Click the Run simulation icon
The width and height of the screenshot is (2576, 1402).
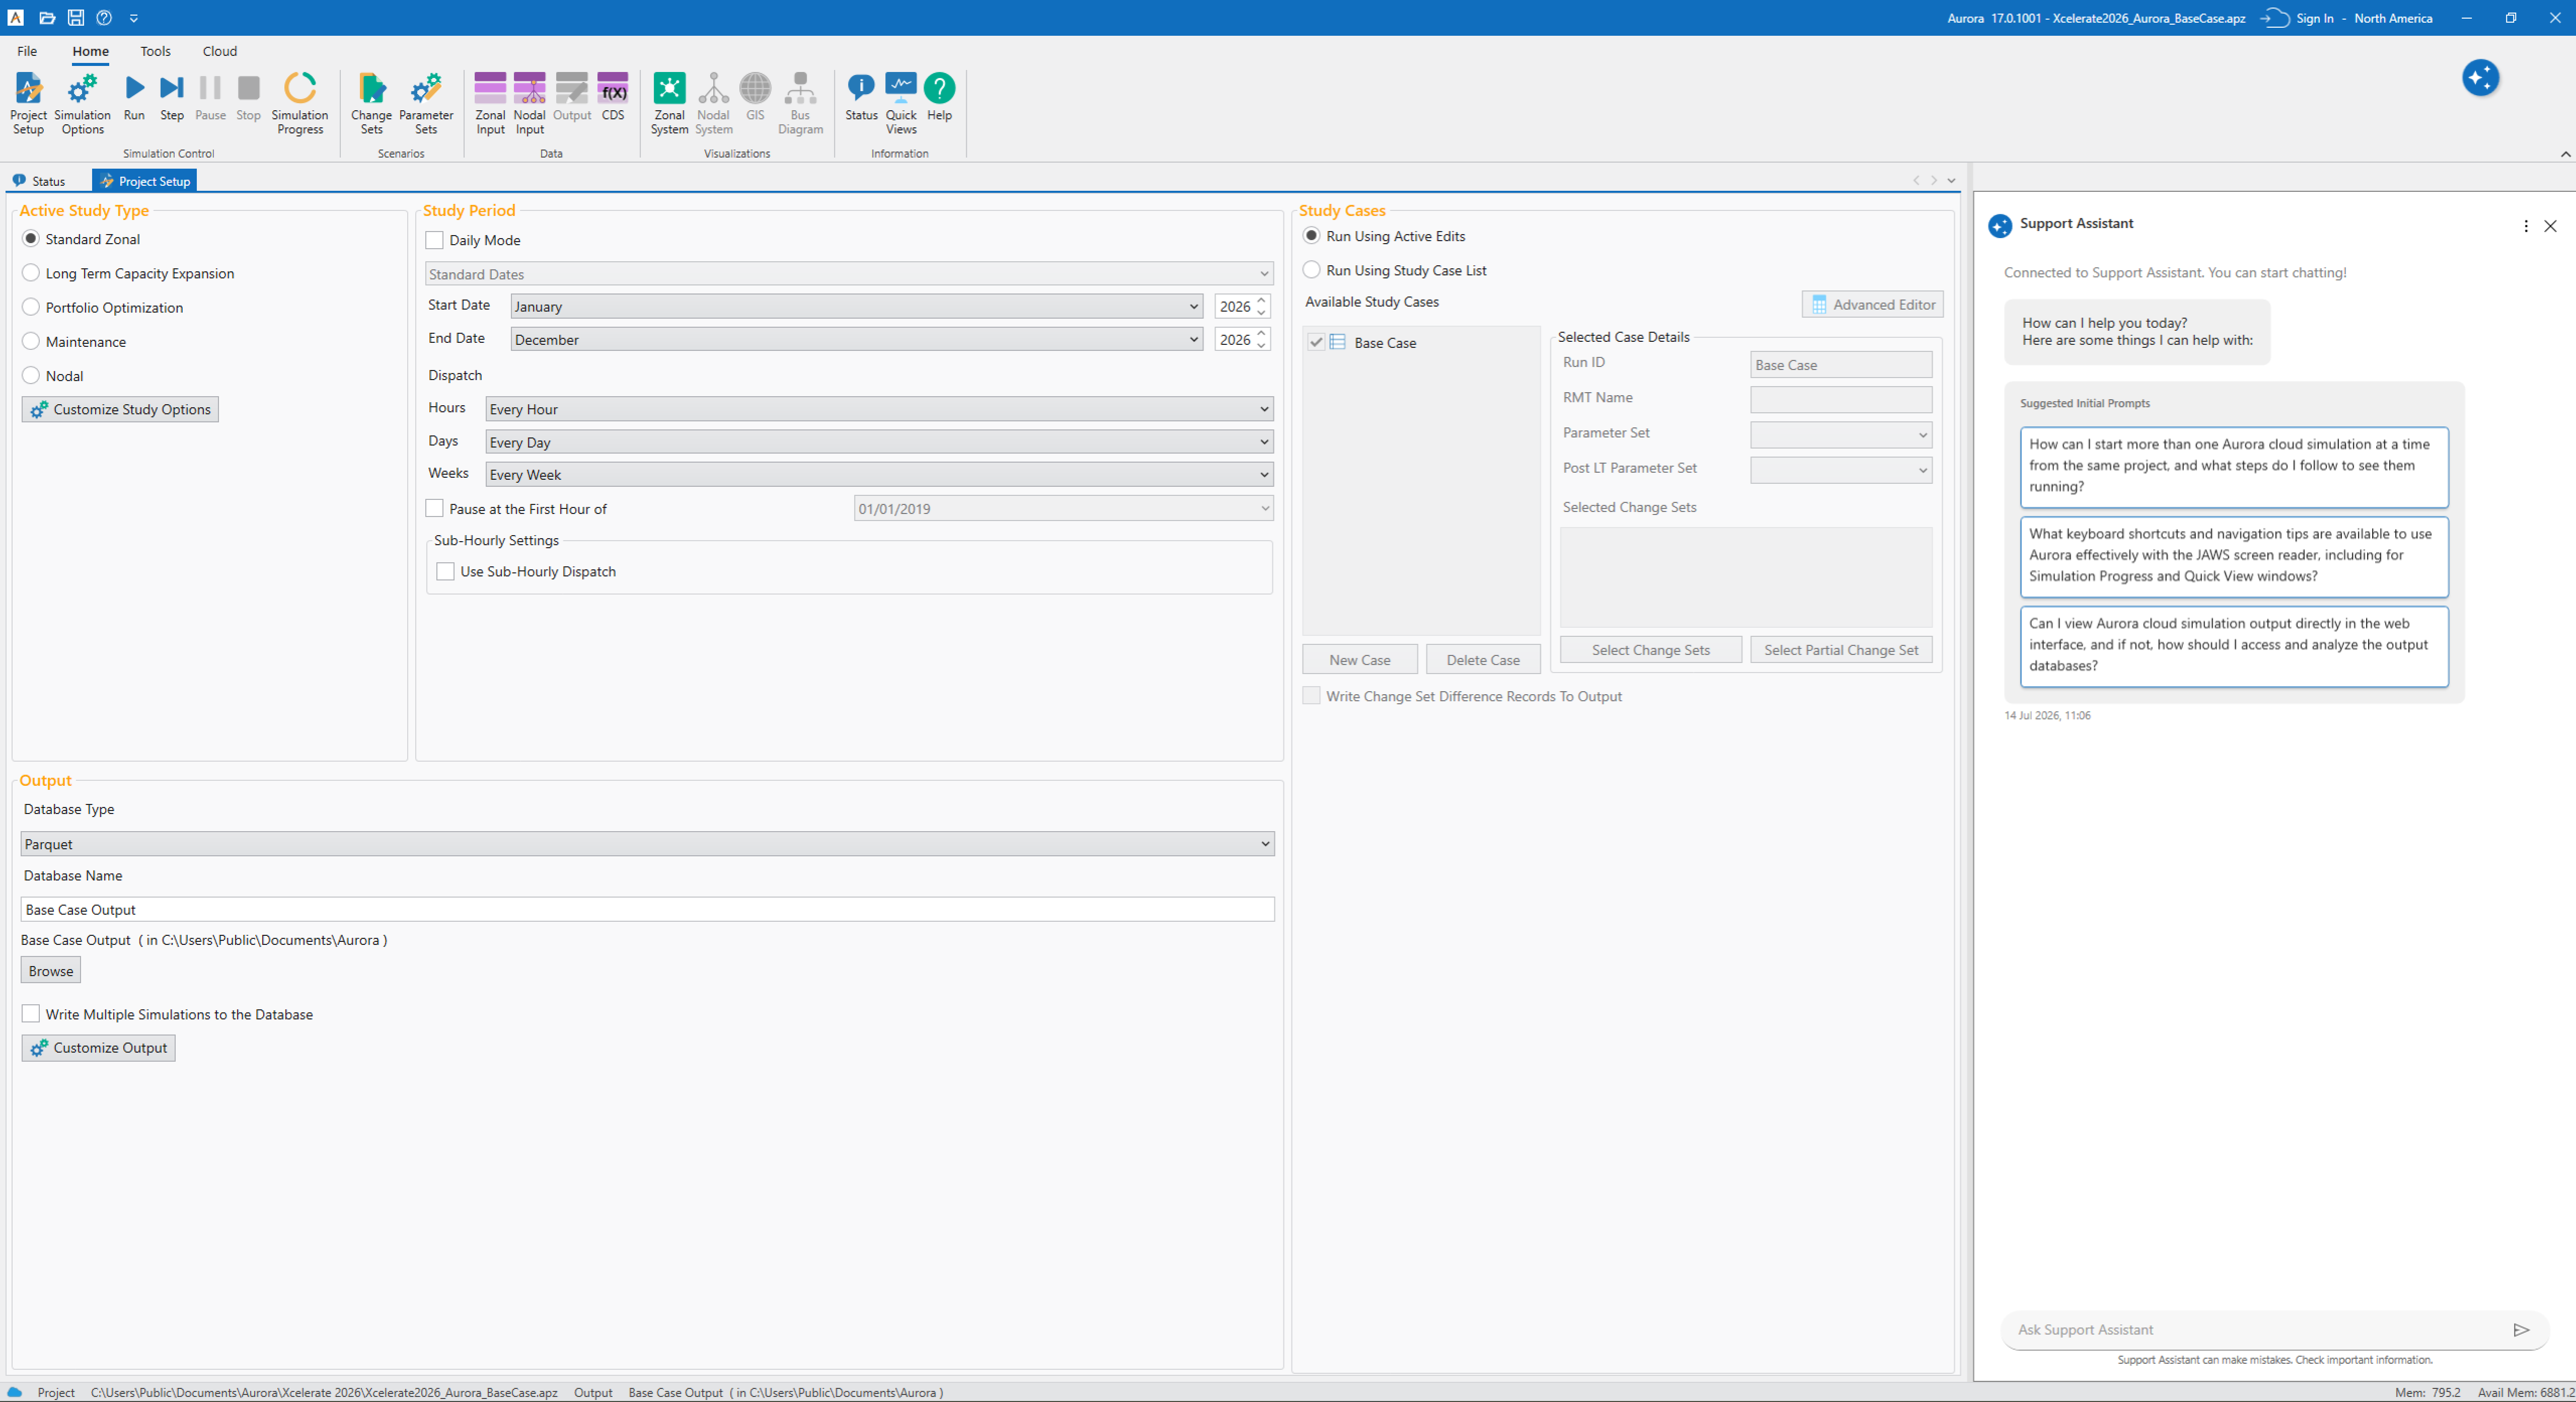[134, 97]
